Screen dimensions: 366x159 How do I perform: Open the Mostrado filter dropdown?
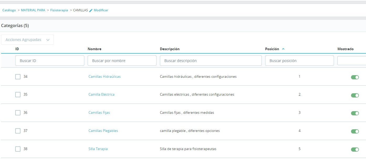352,60
